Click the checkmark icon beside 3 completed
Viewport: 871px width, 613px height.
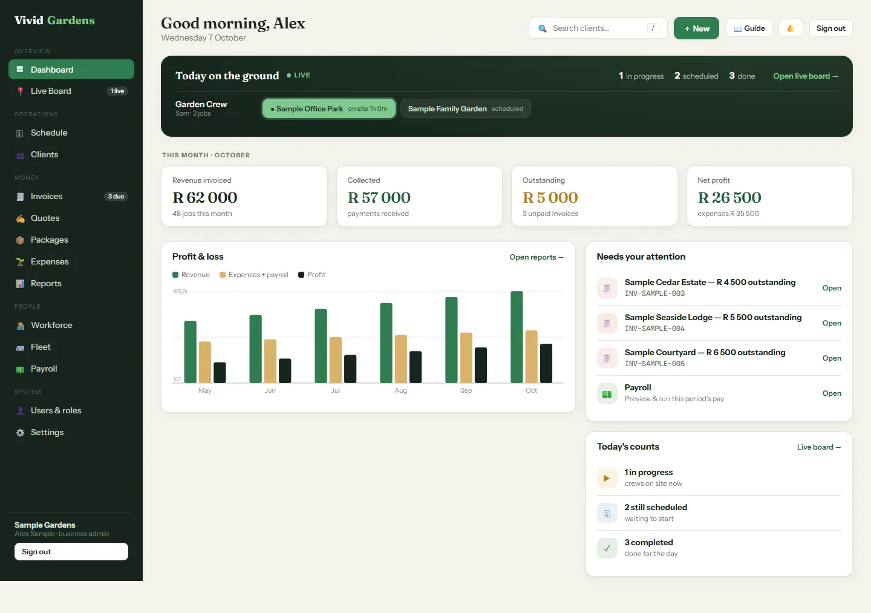point(607,548)
